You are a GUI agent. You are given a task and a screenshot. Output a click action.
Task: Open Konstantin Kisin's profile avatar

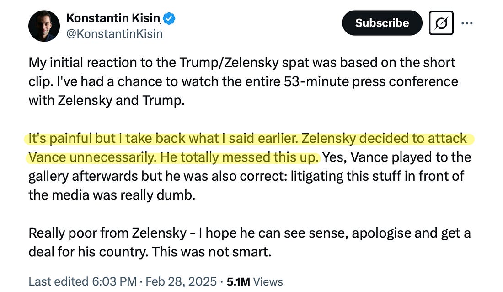(44, 26)
